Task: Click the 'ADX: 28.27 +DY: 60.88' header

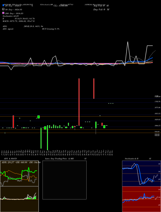Action: tap(14, 162)
